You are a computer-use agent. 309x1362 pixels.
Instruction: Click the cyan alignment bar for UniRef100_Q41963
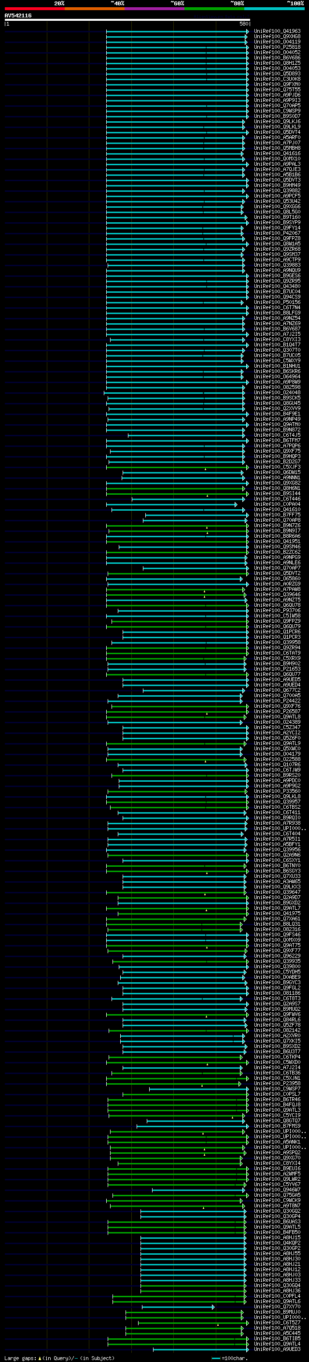click(x=178, y=31)
